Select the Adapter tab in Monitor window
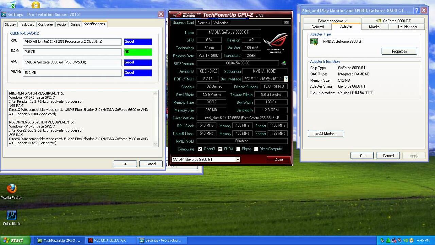This screenshot has width=435, height=245. pyautogui.click(x=346, y=27)
